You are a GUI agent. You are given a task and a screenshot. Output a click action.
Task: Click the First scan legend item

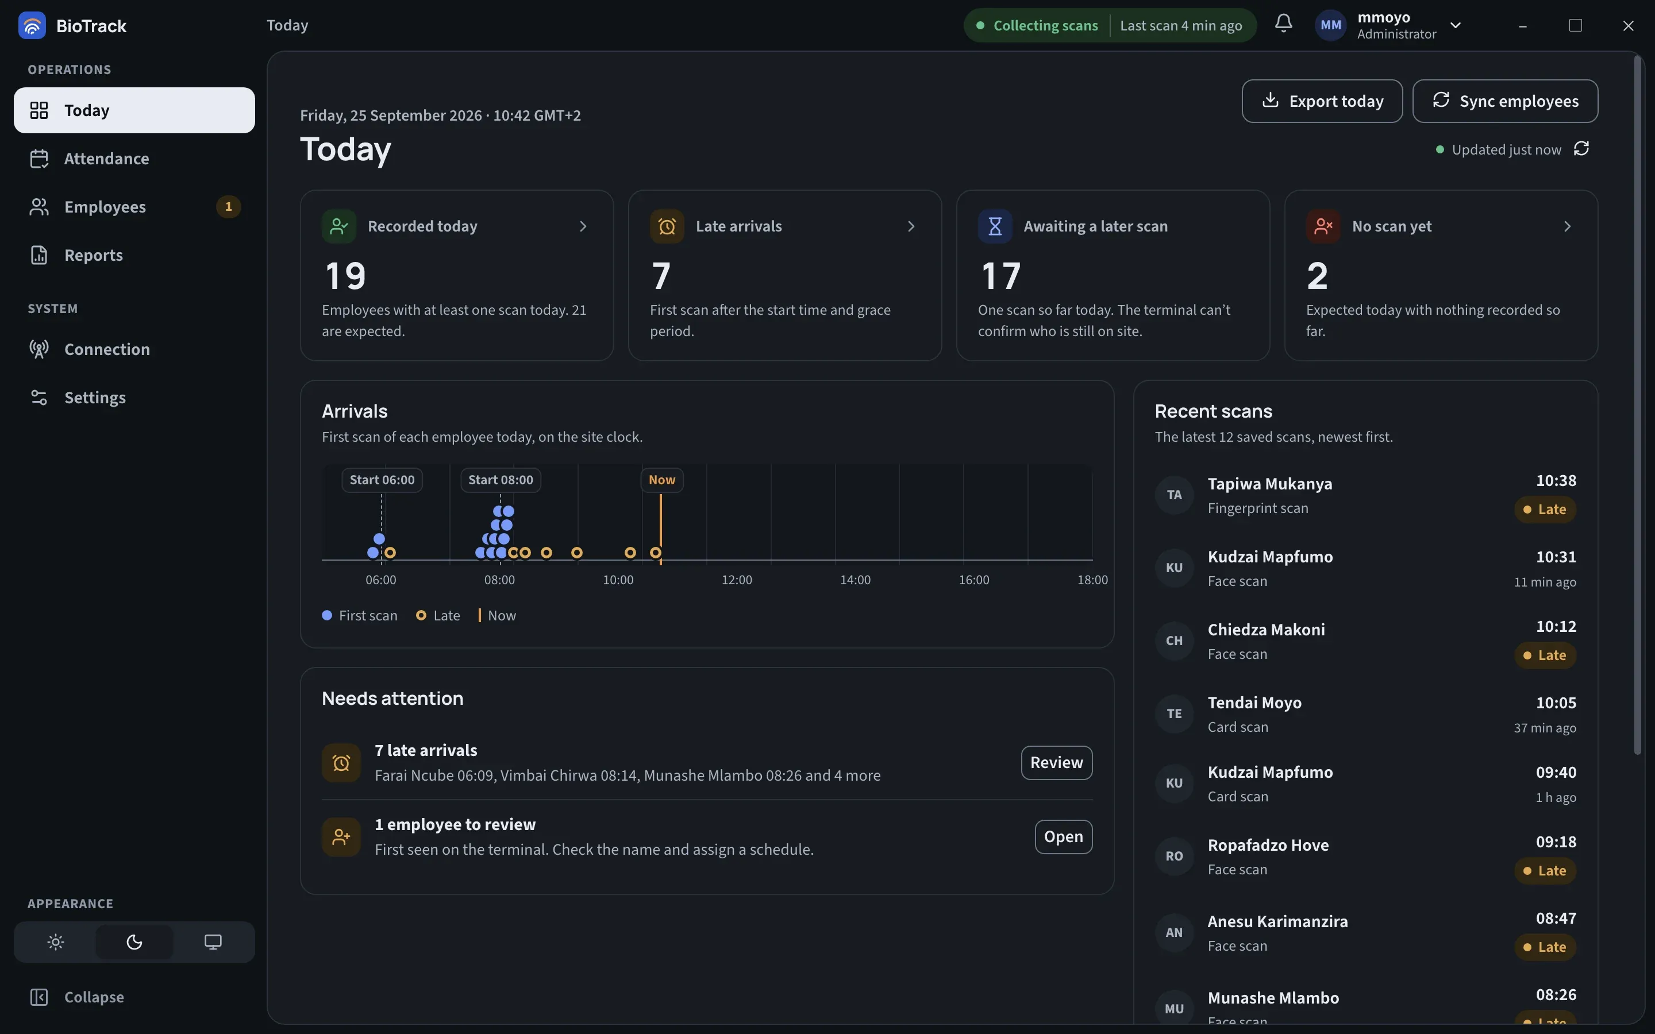pyautogui.click(x=360, y=615)
